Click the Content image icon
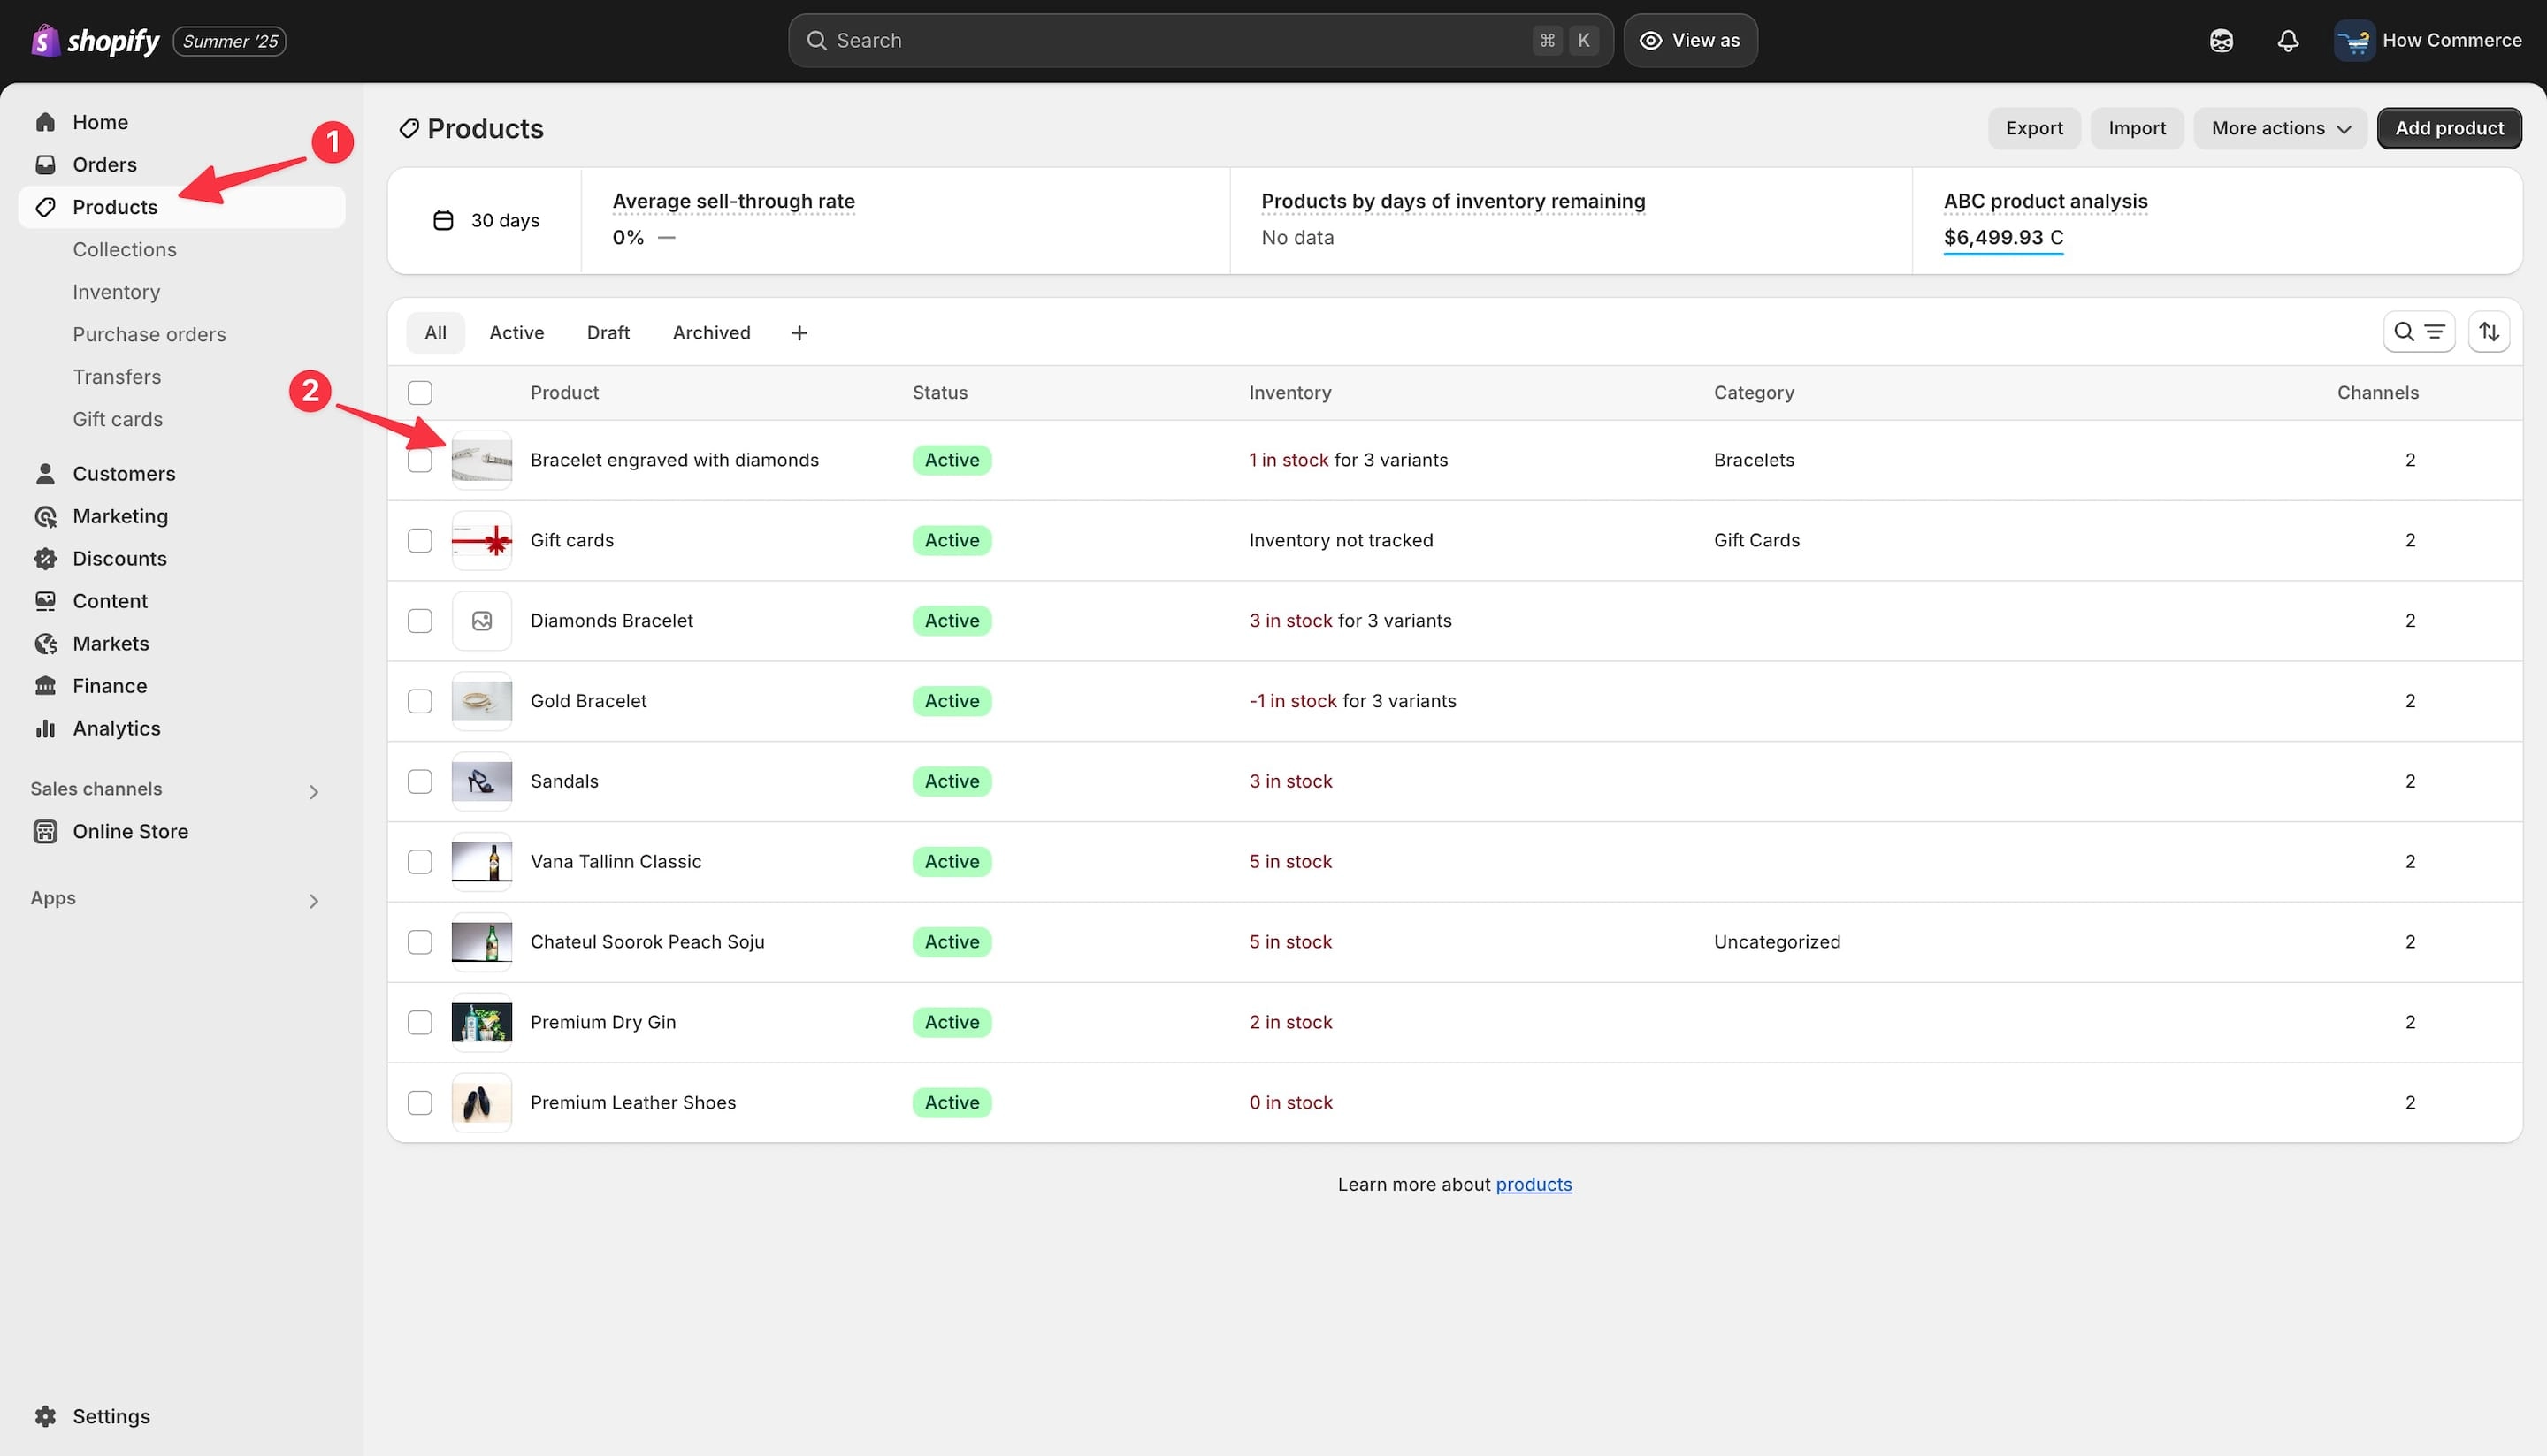This screenshot has height=1456, width=2547. coord(45,601)
